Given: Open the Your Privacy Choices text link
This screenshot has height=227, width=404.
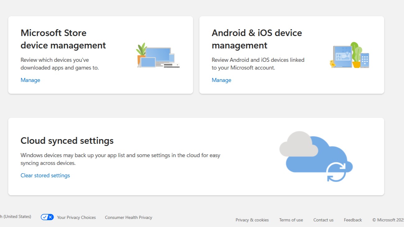Looking at the screenshot, I should [x=76, y=217].
